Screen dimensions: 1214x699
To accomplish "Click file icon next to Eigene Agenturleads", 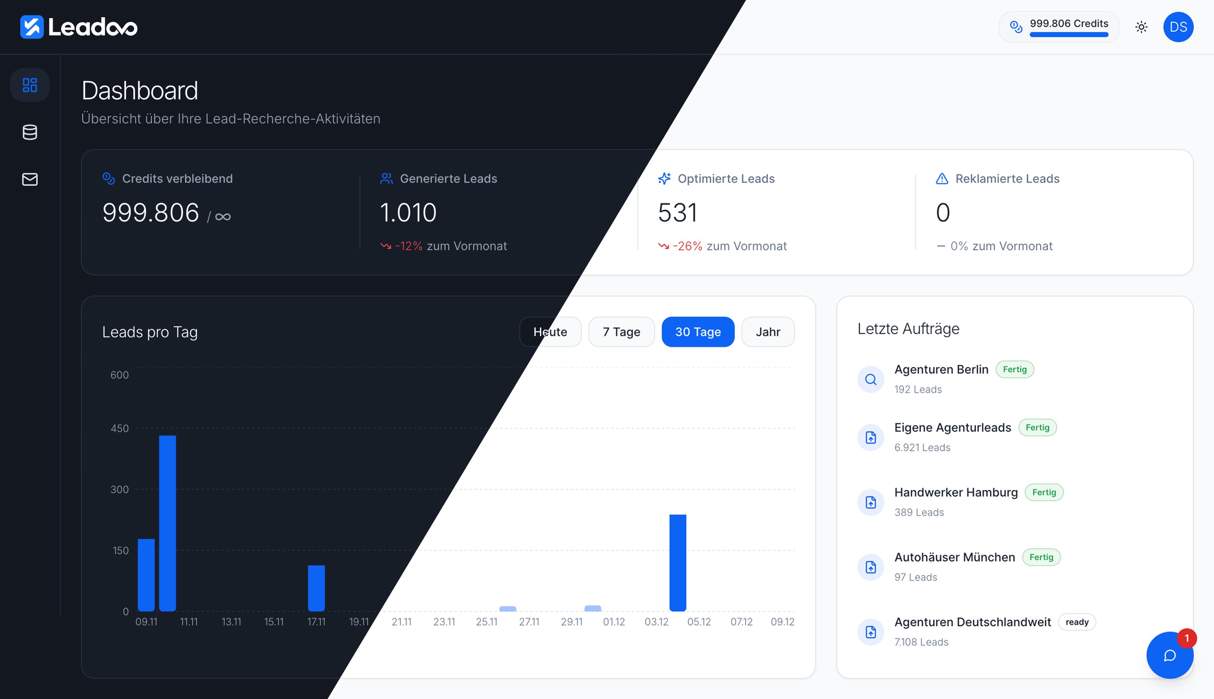I will [x=870, y=438].
